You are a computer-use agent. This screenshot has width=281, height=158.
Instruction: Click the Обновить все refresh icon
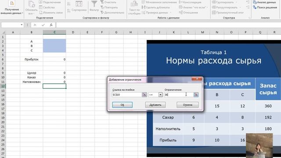(x=31, y=4)
